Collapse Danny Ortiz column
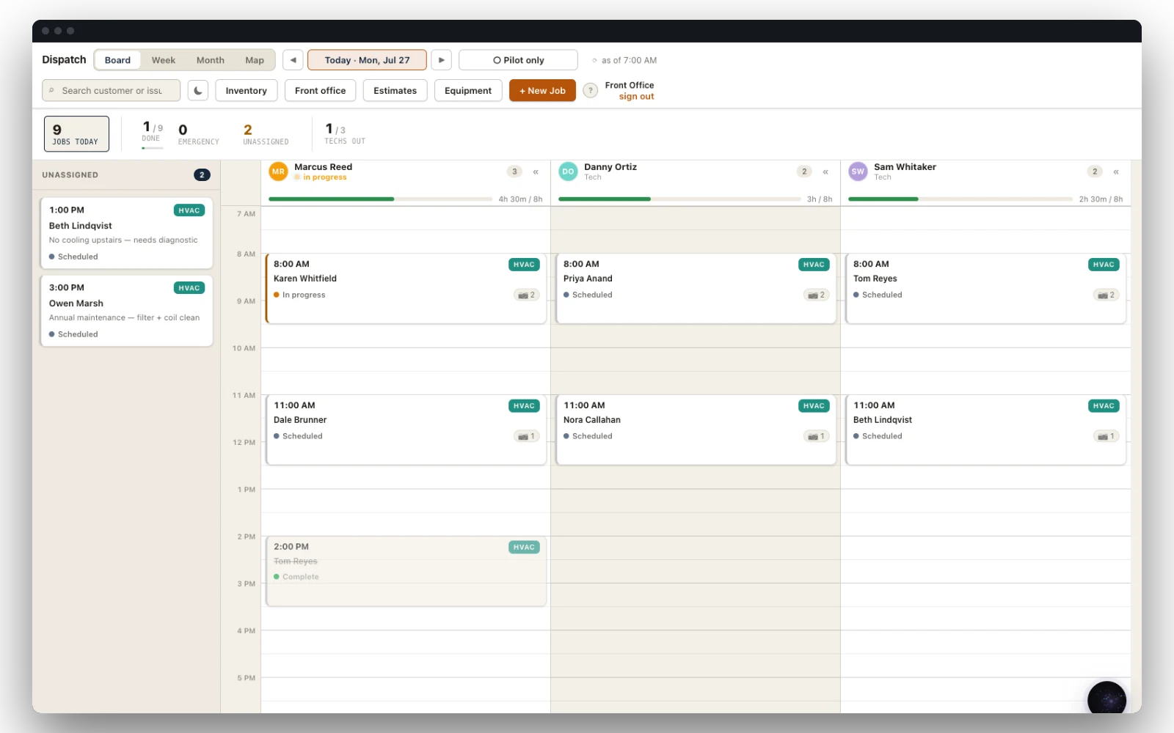This screenshot has width=1174, height=733. tap(825, 172)
